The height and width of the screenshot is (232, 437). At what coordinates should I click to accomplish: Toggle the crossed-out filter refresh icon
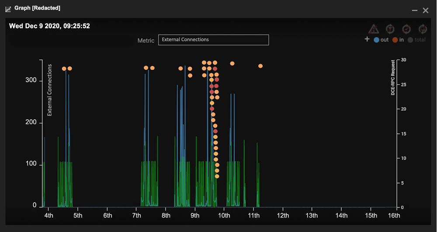click(390, 29)
